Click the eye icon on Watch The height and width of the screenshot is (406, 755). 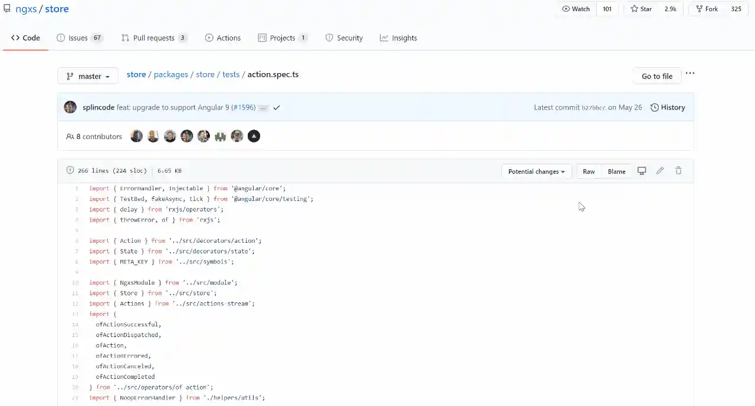(x=566, y=9)
